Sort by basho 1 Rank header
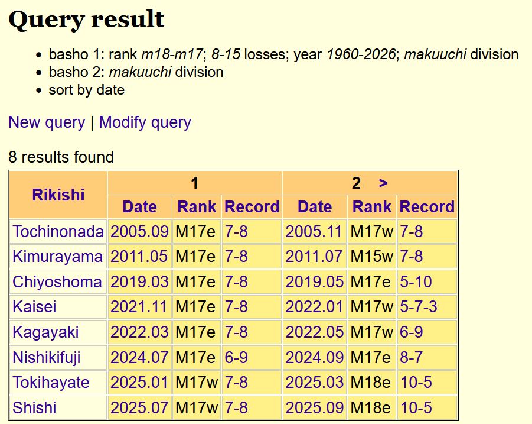This screenshot has width=532, height=424. pos(197,206)
